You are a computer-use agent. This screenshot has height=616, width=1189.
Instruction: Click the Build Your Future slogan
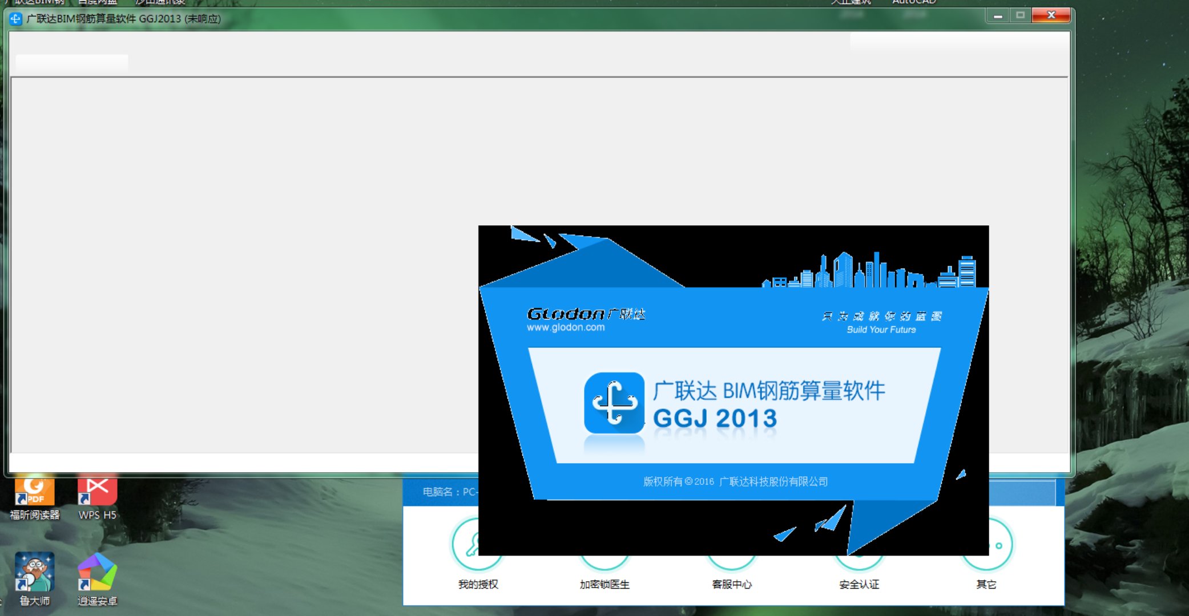[881, 330]
